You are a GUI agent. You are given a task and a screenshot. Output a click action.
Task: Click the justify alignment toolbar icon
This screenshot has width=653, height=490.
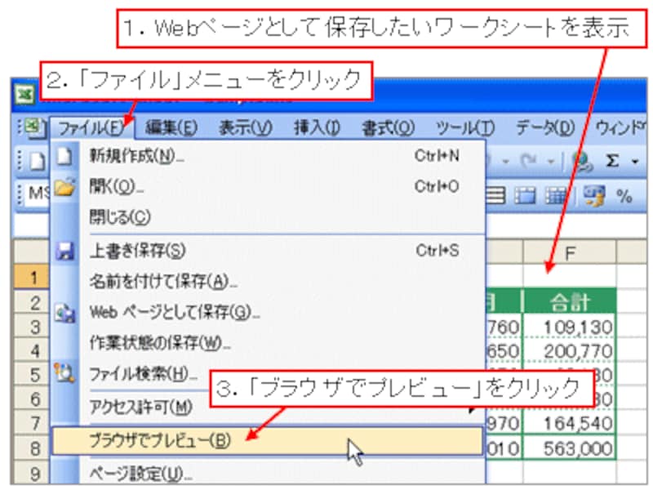point(496,196)
